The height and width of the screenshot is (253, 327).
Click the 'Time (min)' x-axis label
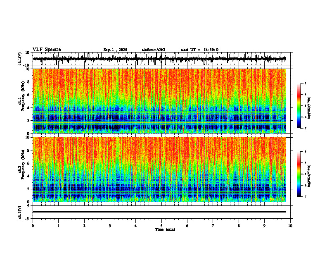tap(165, 229)
